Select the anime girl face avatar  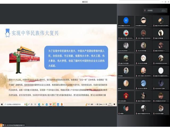(126, 108)
